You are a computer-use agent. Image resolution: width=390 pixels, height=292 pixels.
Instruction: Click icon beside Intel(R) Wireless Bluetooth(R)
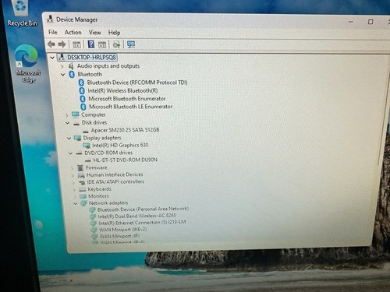click(x=82, y=90)
